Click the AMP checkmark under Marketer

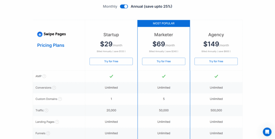(164, 76)
